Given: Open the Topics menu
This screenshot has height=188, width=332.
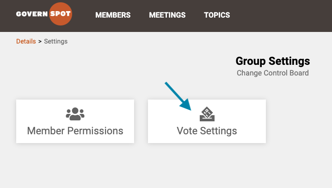Looking at the screenshot, I should (217, 15).
